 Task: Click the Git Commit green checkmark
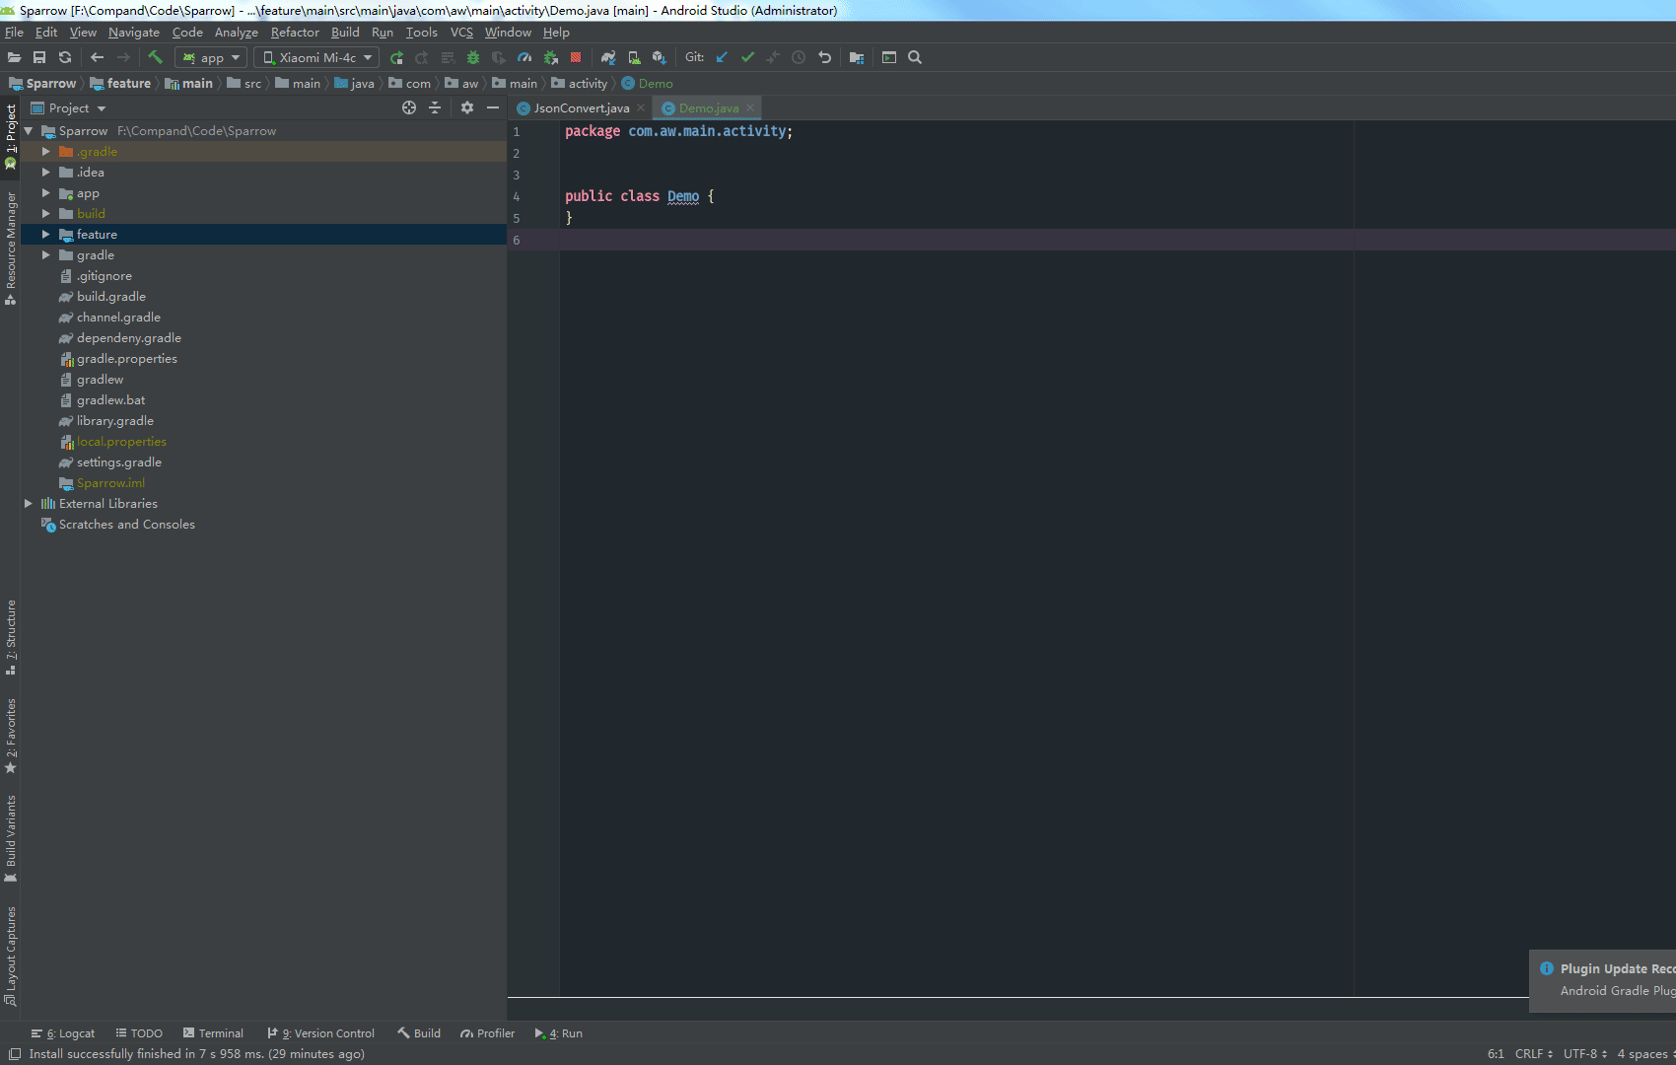(x=747, y=57)
